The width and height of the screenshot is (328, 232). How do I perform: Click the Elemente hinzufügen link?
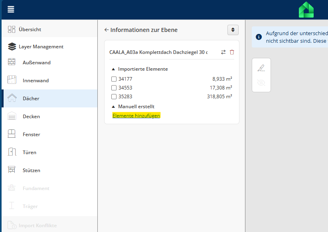(x=136, y=115)
